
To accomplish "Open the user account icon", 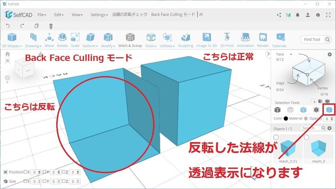I will (308, 15).
